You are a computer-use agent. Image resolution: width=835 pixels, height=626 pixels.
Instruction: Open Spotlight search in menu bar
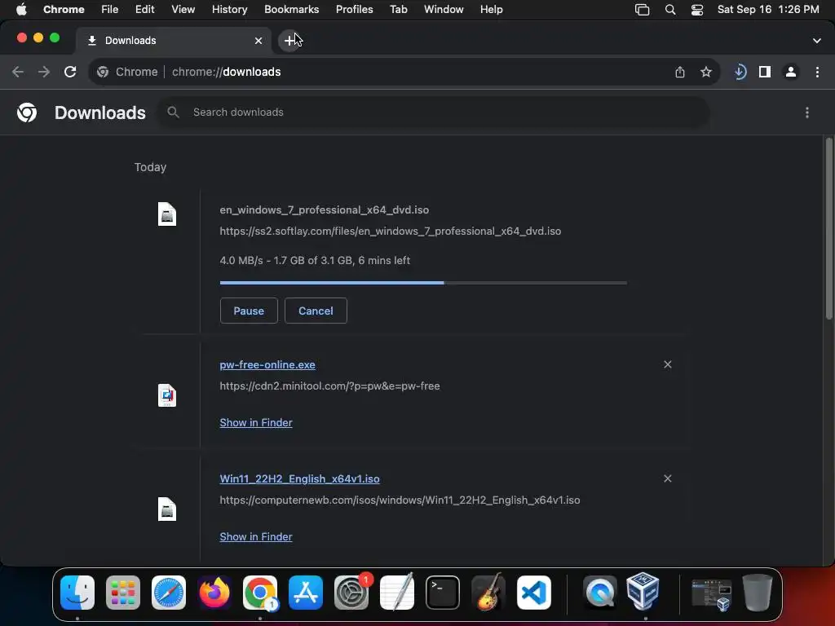pyautogui.click(x=670, y=10)
